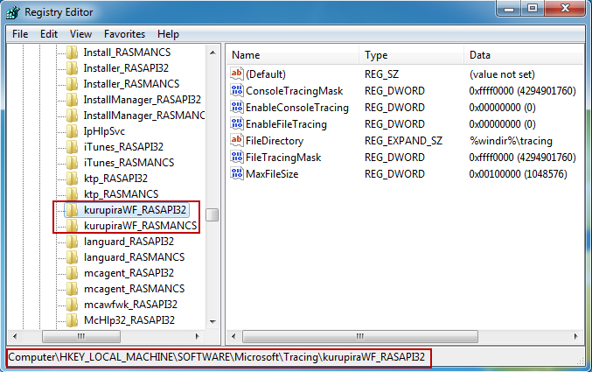Click the Installer_RASAPI32 folder icon
592x372 pixels.
pyautogui.click(x=72, y=68)
